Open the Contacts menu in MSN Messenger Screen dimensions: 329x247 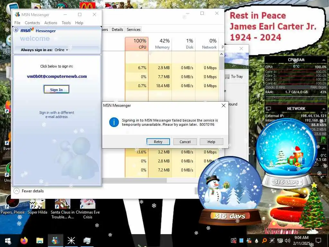click(x=32, y=23)
